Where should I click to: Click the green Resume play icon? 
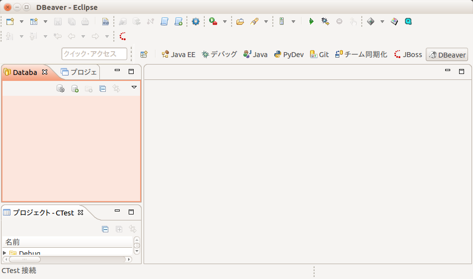[312, 21]
